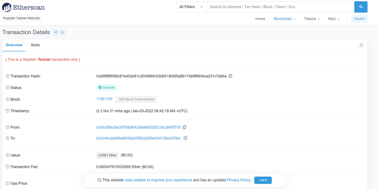378x189 pixels.
Task: Click the Ropsten Testnet Network label
Action: pyautogui.click(x=22, y=18)
